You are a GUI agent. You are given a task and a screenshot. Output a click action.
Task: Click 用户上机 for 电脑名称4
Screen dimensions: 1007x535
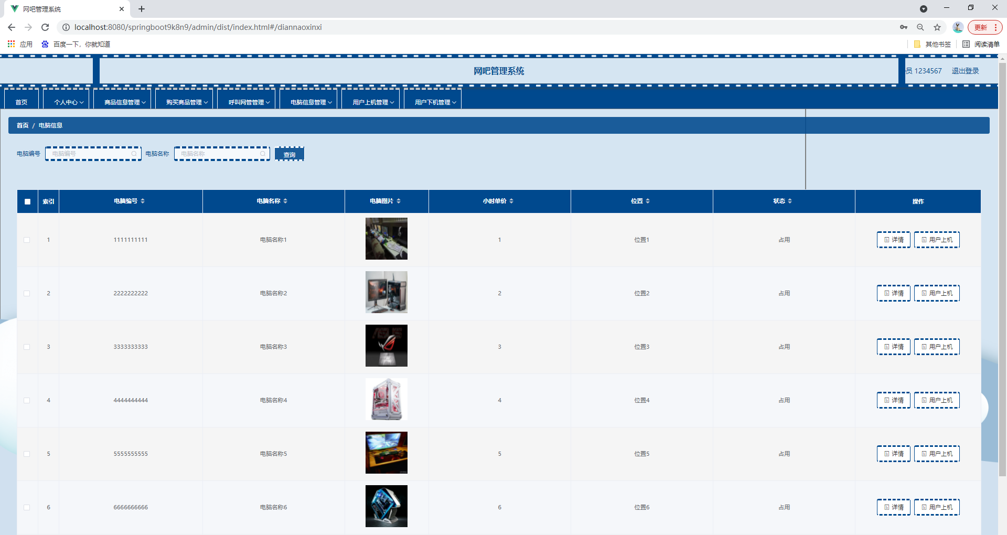tap(937, 400)
